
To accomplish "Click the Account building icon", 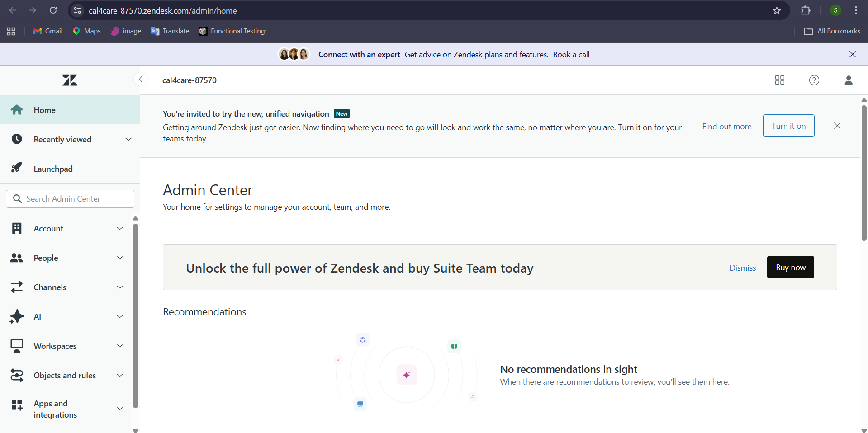I will coord(17,228).
